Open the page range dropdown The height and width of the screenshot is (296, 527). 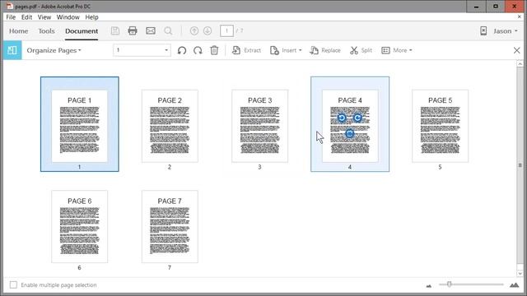coord(142,50)
